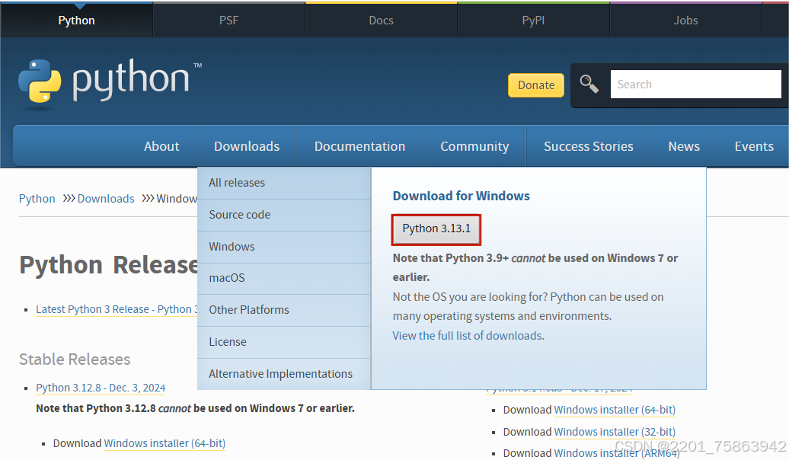
Task: Switch to the Docs tab
Action: coord(381,20)
